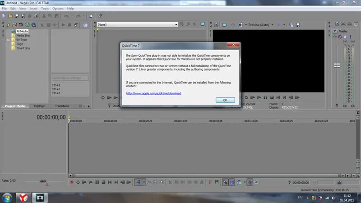Click the tag edit input field
This screenshot has width=361, height=203.
70,78
